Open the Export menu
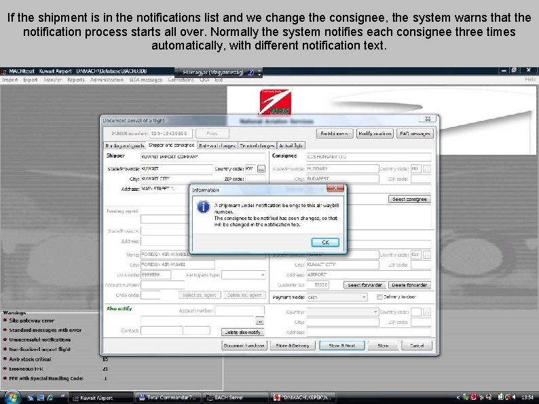This screenshot has height=404, width=539. pyautogui.click(x=31, y=79)
